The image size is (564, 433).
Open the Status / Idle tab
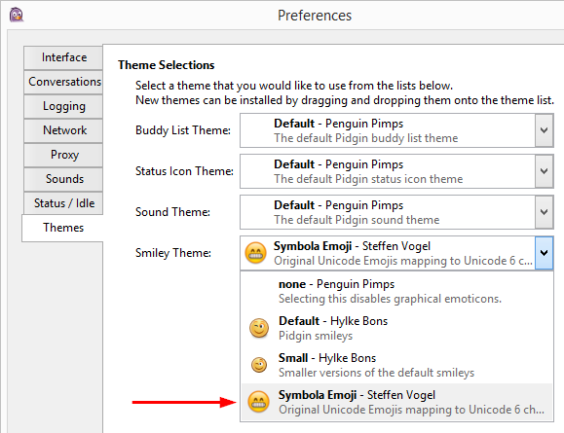63,203
